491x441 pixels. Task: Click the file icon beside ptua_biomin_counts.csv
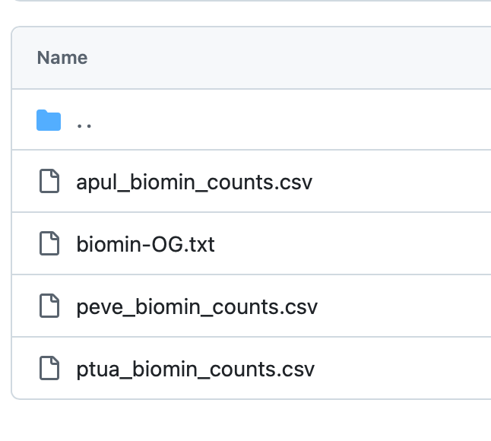49,370
